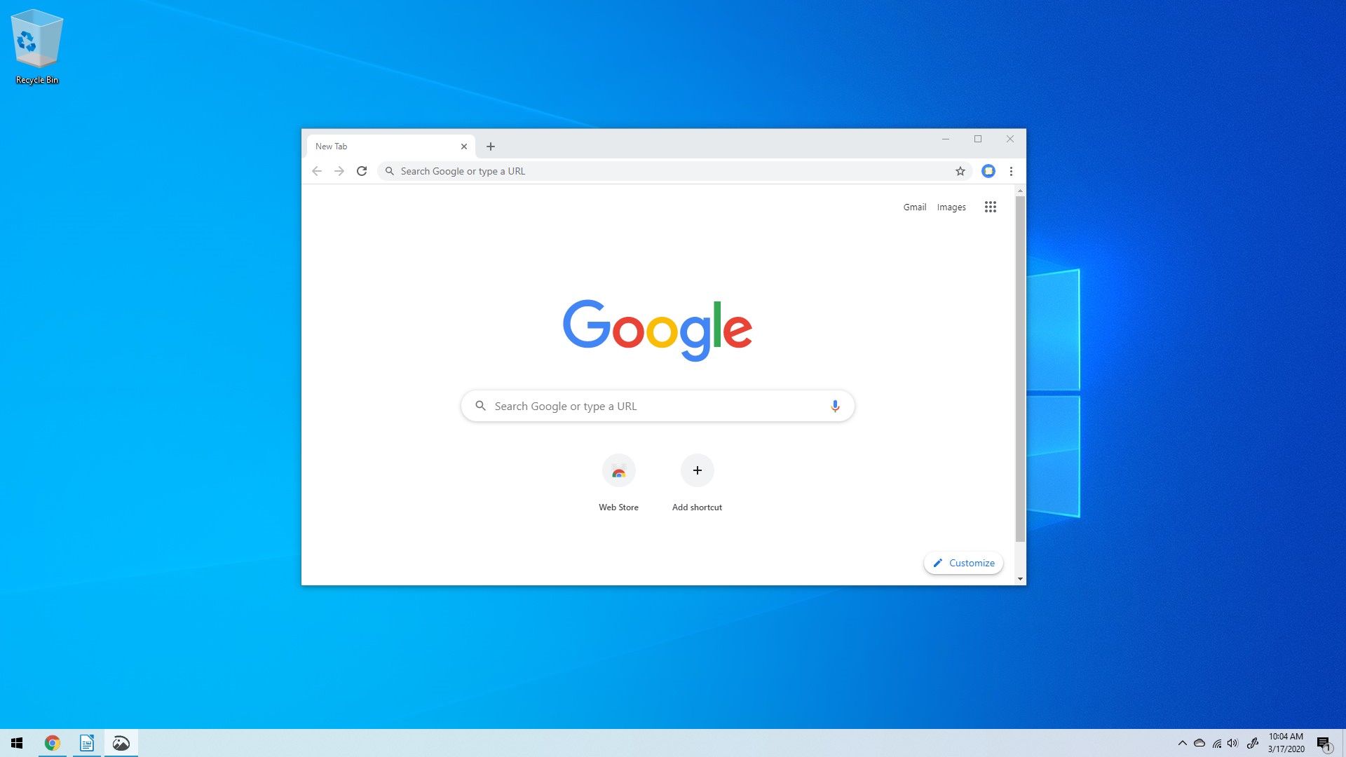Expand the system tray notification area
The width and height of the screenshot is (1346, 757).
(1181, 743)
